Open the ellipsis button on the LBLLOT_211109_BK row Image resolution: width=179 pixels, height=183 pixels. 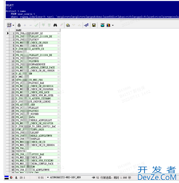coord(59,37)
